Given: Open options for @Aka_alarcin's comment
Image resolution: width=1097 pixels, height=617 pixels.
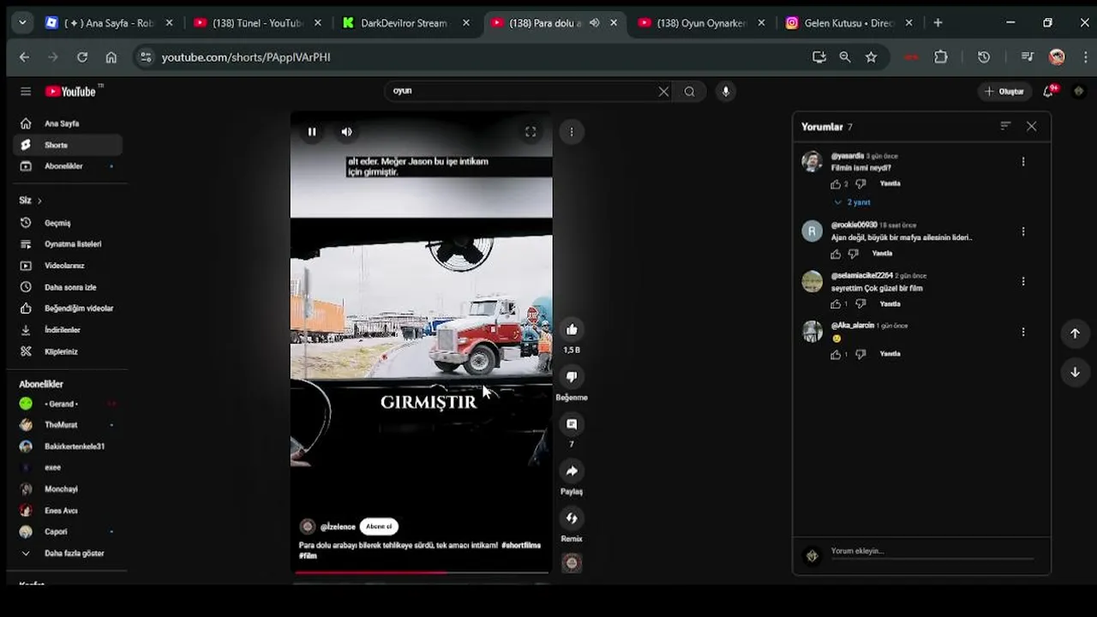Looking at the screenshot, I should click(1022, 332).
